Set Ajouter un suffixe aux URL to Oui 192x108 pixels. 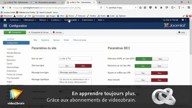pos(143,73)
